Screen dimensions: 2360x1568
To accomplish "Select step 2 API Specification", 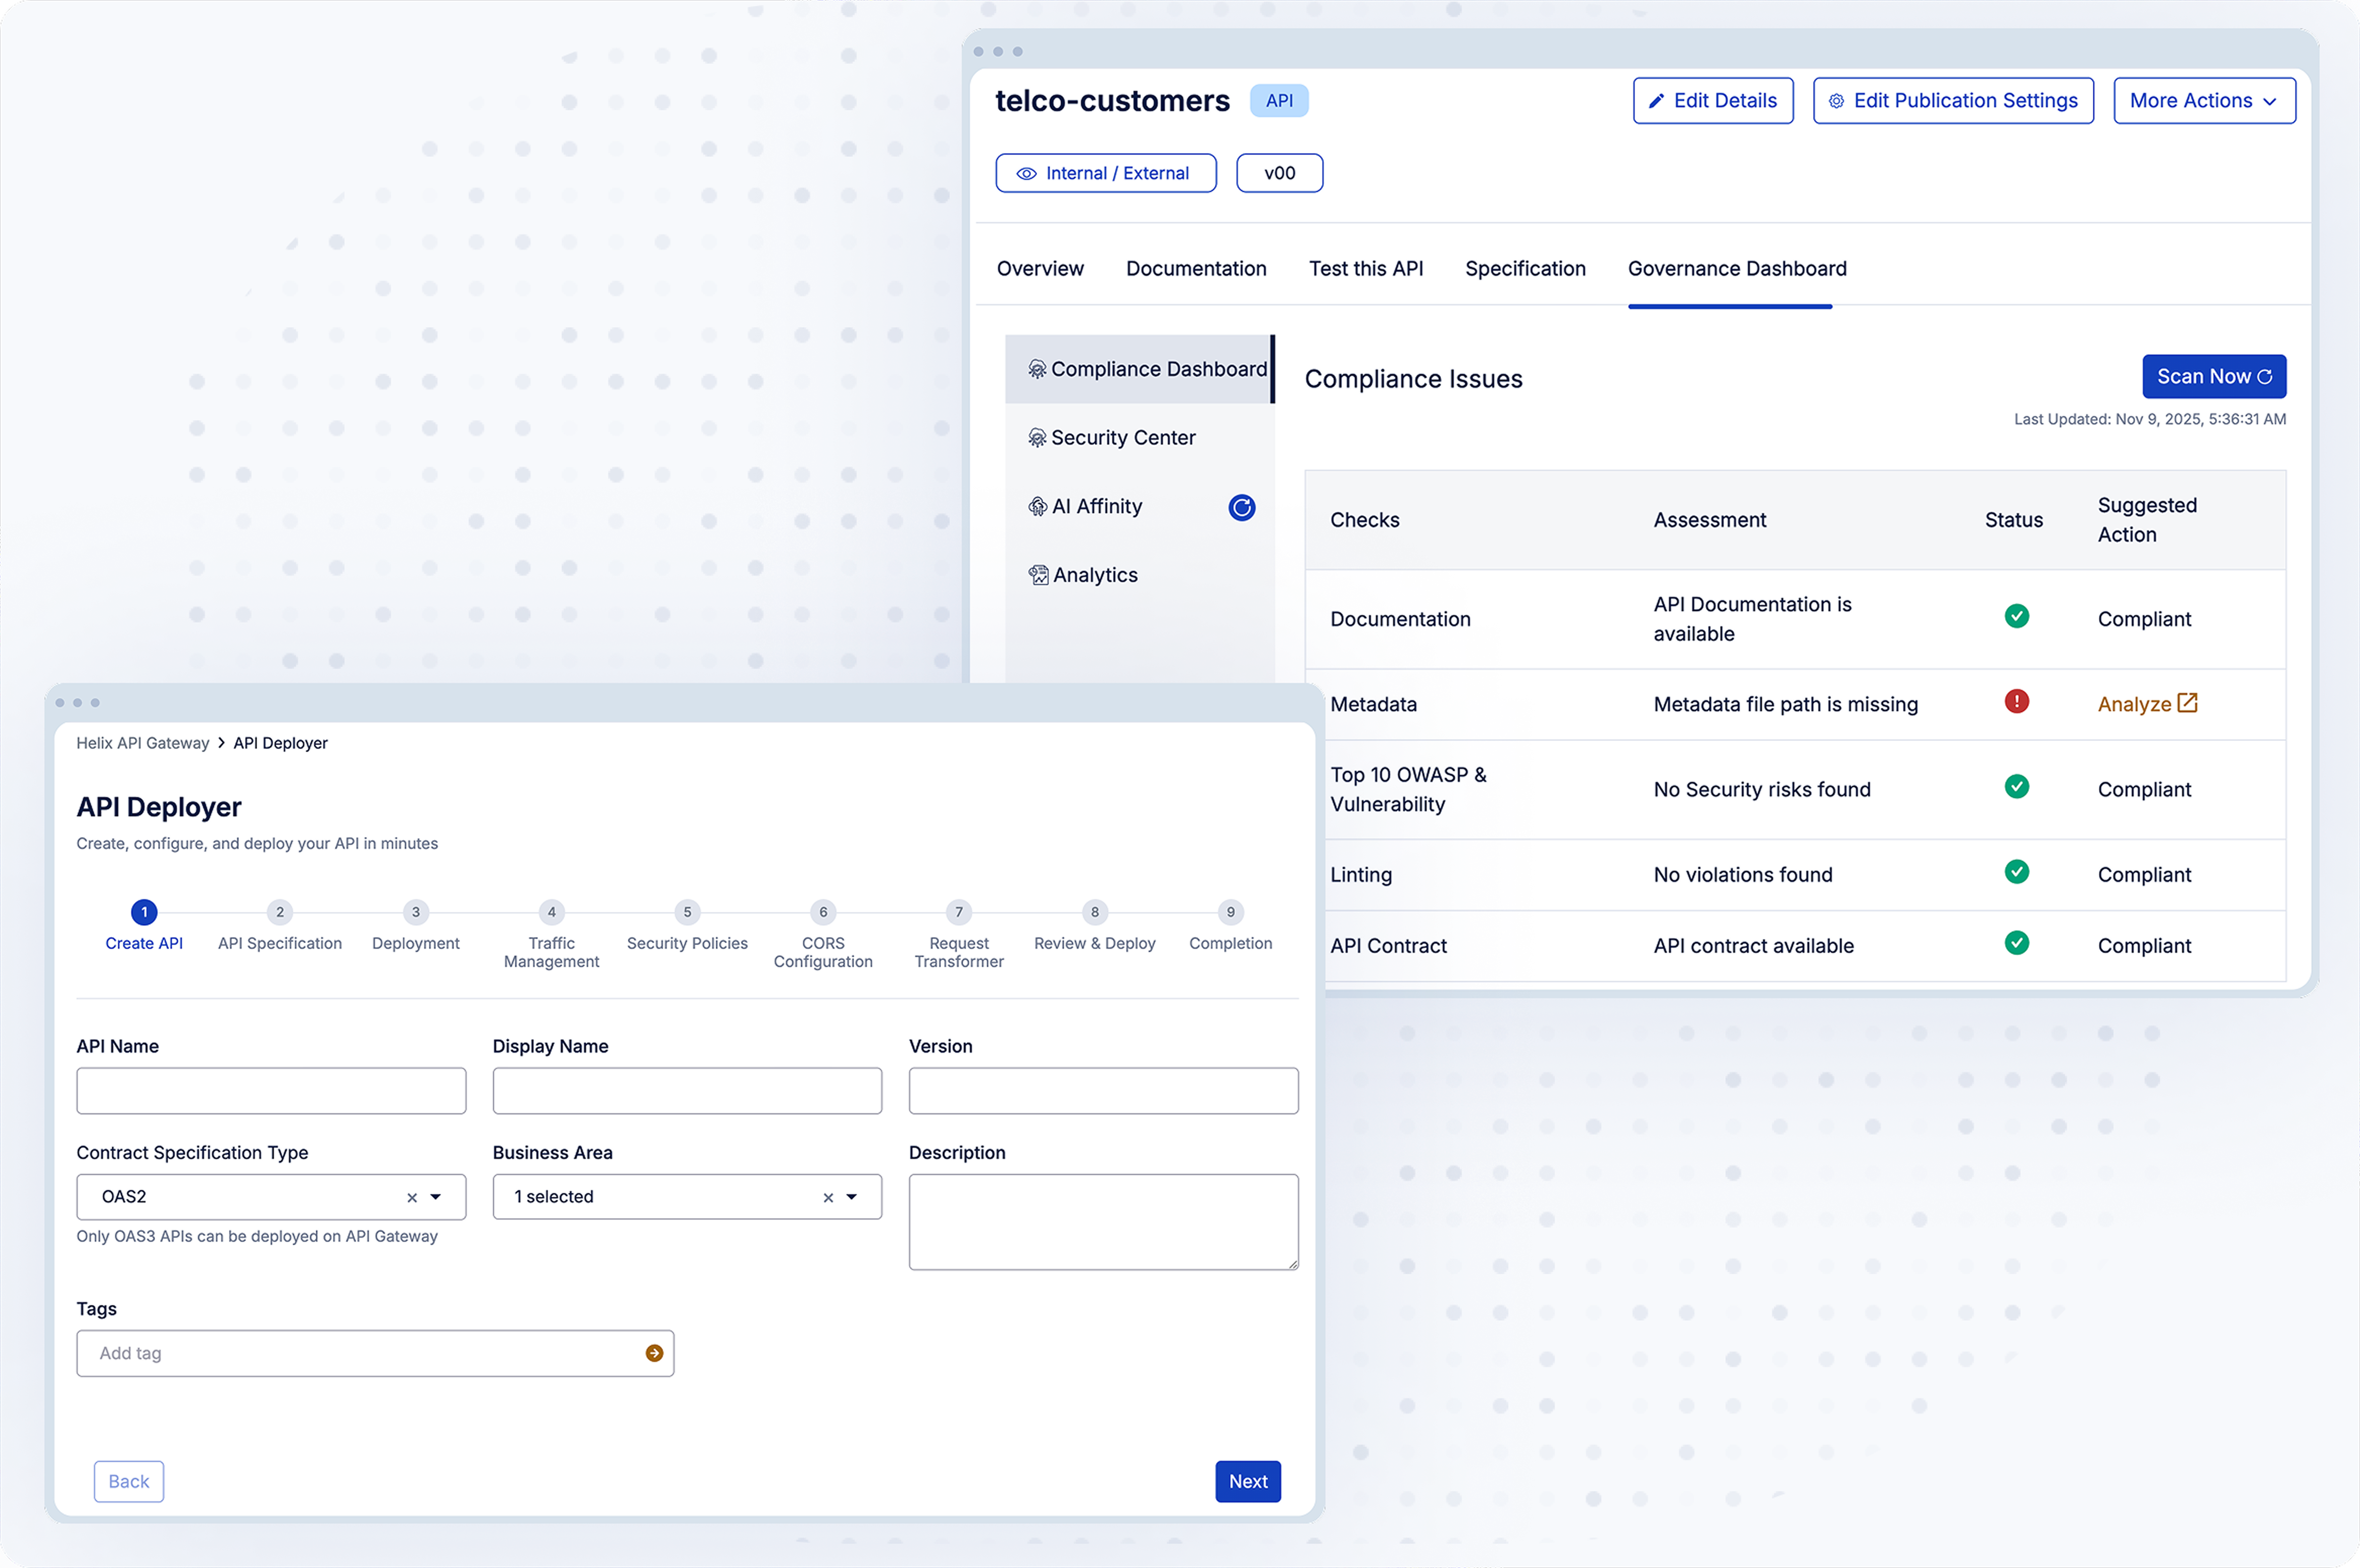I will coord(280,912).
